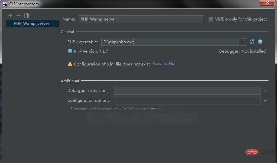The image size is (278, 163).
Task: Click the Debugger extension input field
Action: pyautogui.click(x=187, y=91)
